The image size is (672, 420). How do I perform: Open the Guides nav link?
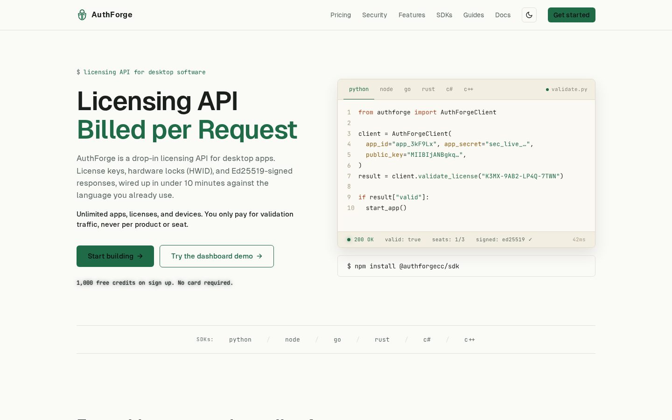[x=474, y=15]
